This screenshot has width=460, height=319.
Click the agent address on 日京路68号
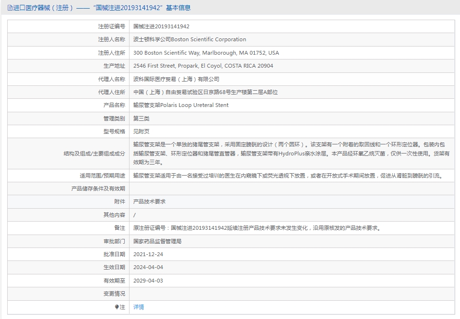205,92
